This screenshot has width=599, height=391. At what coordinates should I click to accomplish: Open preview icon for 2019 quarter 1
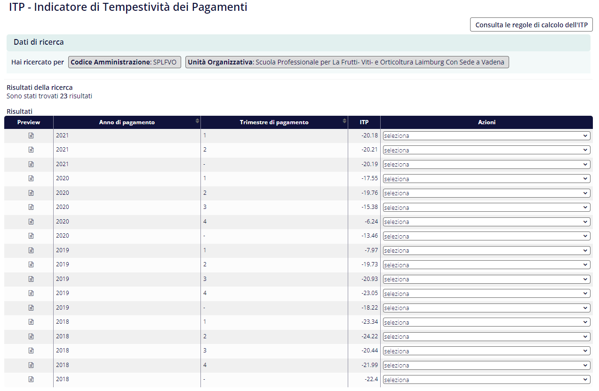tap(31, 250)
